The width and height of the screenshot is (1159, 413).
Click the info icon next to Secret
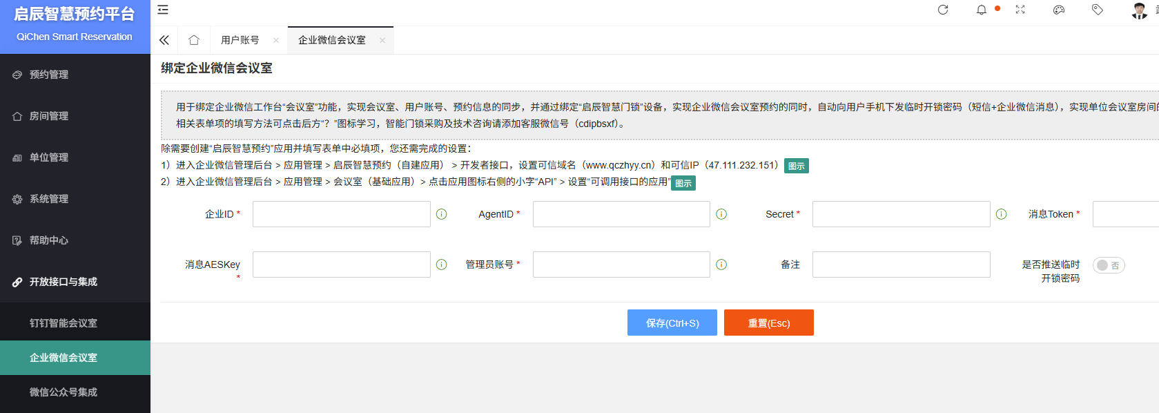(1002, 214)
